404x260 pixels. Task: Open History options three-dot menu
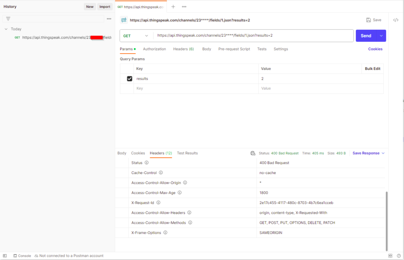click(109, 19)
